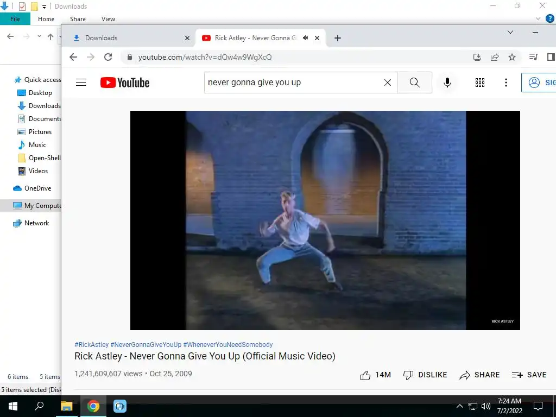556x417 pixels.
Task: Expand the File Explorer ribbon chevron
Action: pyautogui.click(x=538, y=19)
